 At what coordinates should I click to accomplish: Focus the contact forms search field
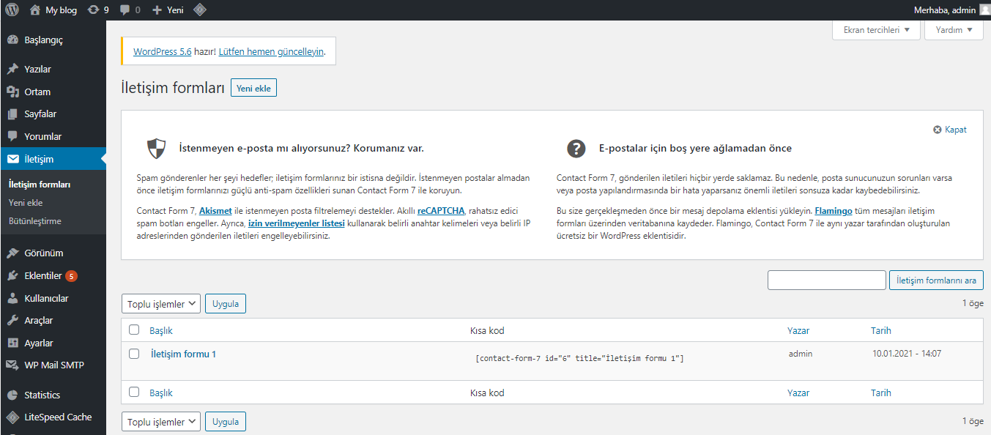click(x=827, y=280)
